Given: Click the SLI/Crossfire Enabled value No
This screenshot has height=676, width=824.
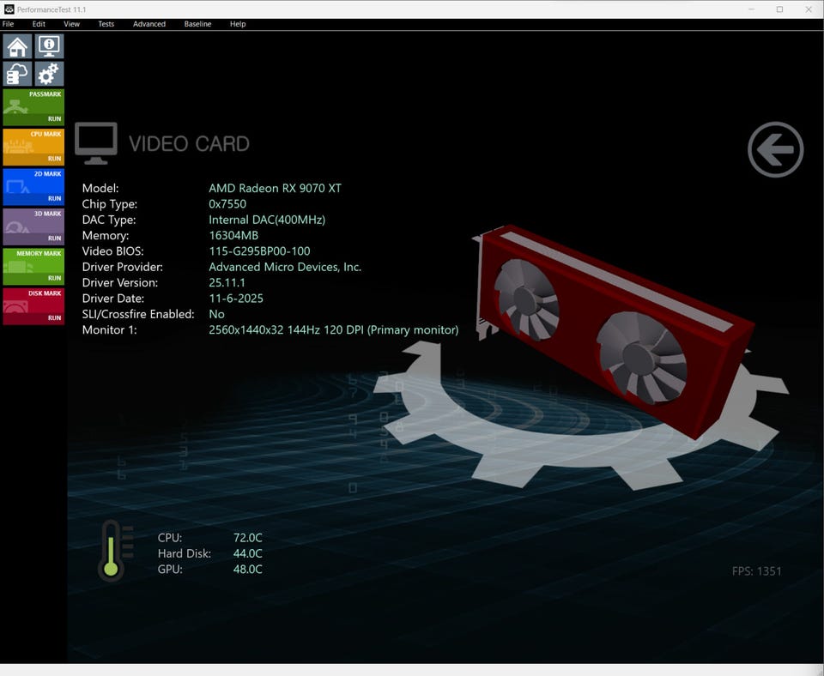Looking at the screenshot, I should pyautogui.click(x=216, y=314).
